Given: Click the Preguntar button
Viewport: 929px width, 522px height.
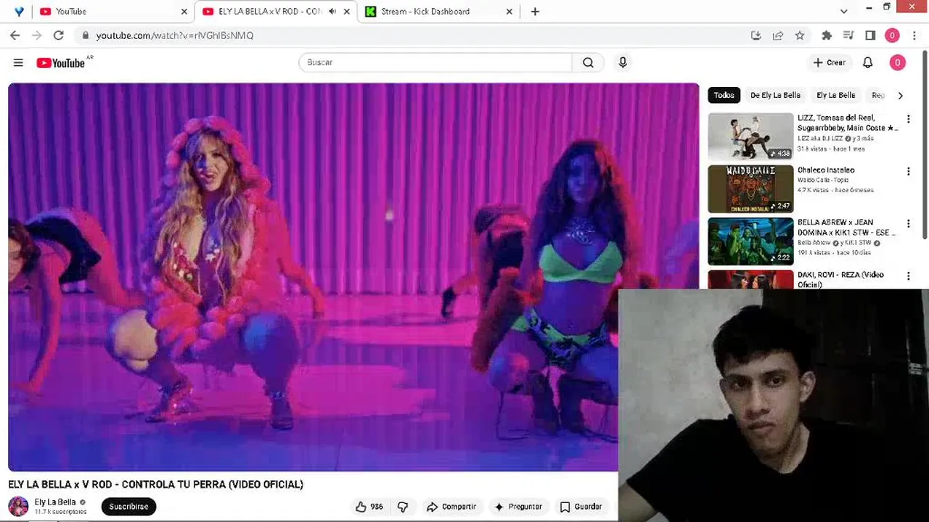Looking at the screenshot, I should (518, 507).
